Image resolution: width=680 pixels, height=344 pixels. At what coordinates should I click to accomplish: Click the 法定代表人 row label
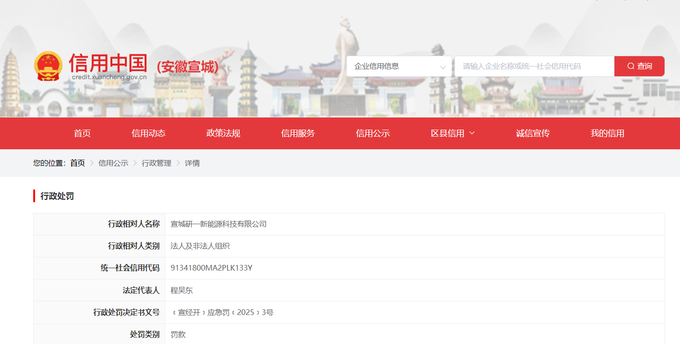141,290
